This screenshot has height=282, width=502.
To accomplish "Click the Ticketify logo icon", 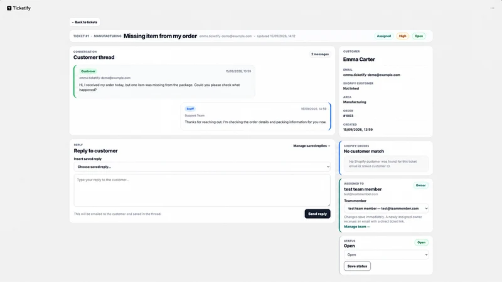I will (9, 8).
